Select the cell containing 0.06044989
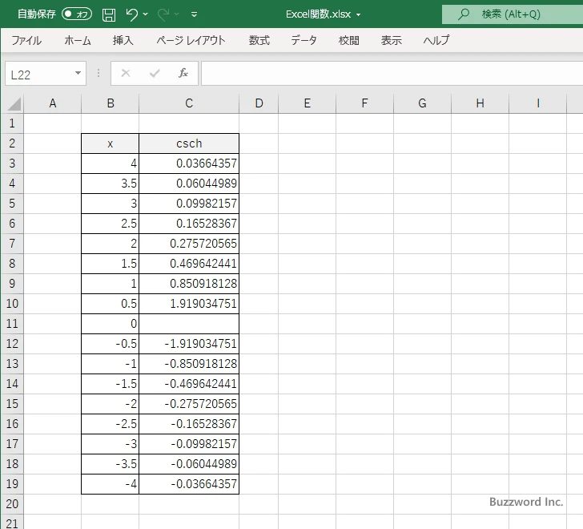 click(x=189, y=184)
